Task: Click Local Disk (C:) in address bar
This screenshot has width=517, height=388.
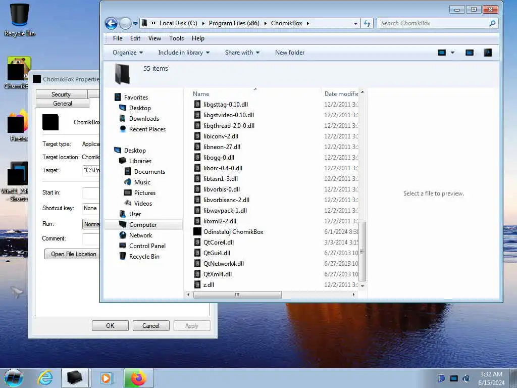Action: click(x=178, y=23)
